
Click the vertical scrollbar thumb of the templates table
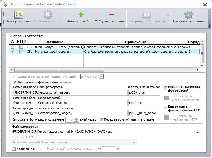[202, 54]
